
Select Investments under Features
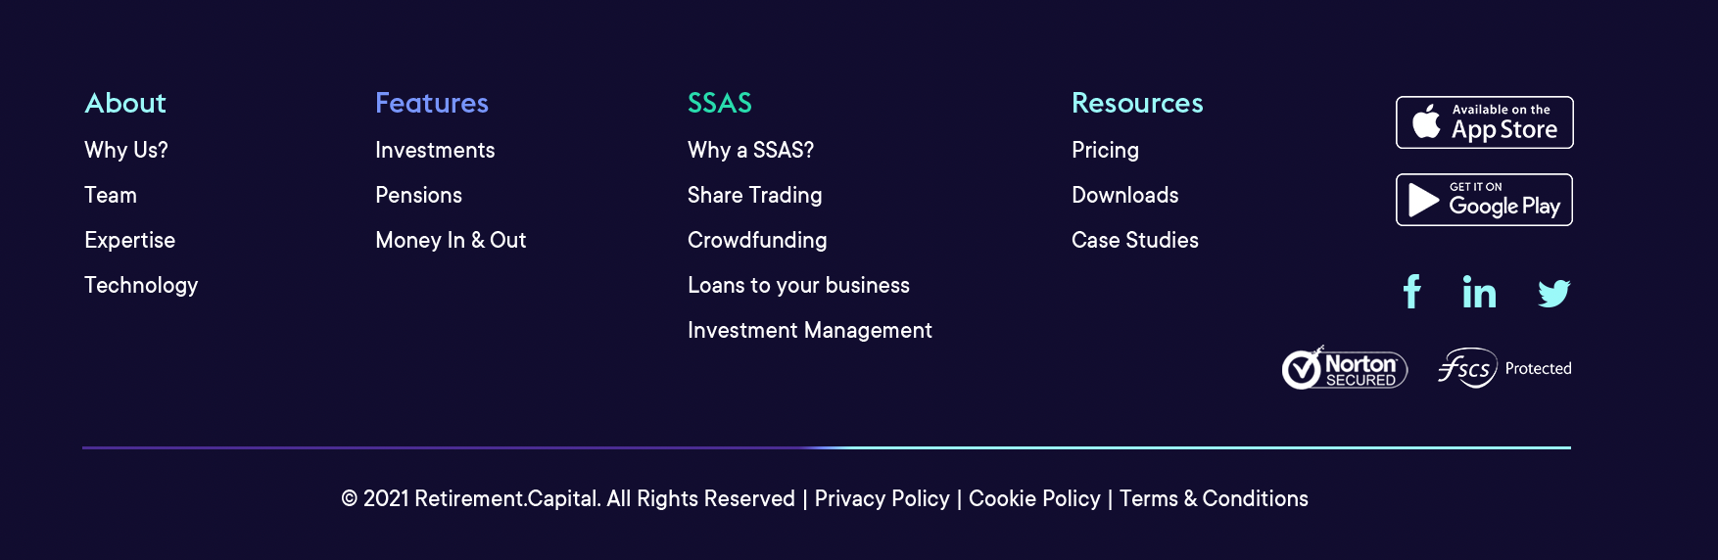tap(435, 150)
